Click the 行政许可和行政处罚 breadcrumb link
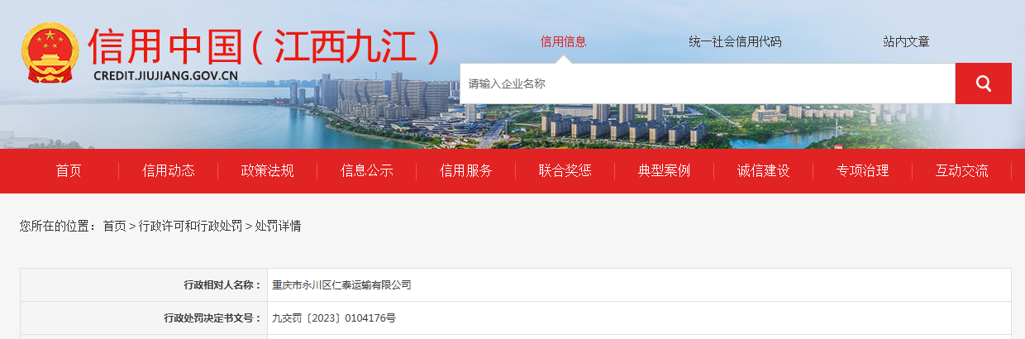The height and width of the screenshot is (339, 1025). point(190,226)
